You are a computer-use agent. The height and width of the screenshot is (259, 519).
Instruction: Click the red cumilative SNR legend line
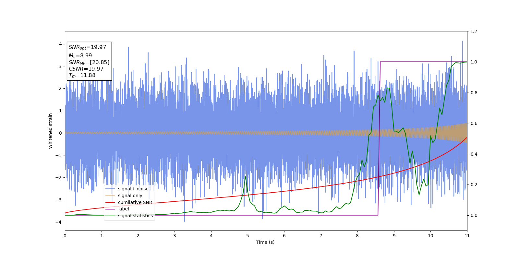[110, 202]
